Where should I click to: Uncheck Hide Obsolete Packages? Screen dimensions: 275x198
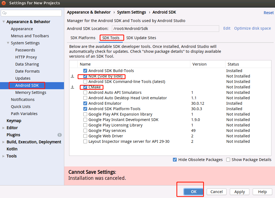tap(175, 160)
